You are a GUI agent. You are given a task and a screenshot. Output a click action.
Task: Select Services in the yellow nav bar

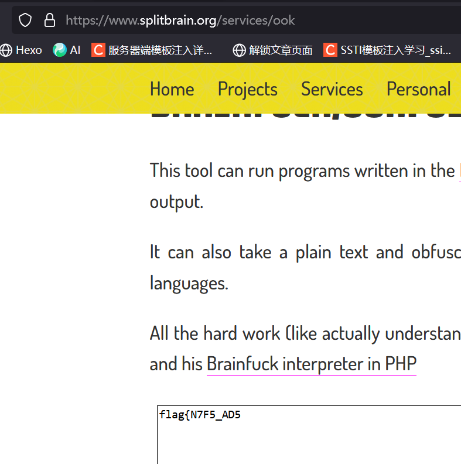(x=332, y=89)
